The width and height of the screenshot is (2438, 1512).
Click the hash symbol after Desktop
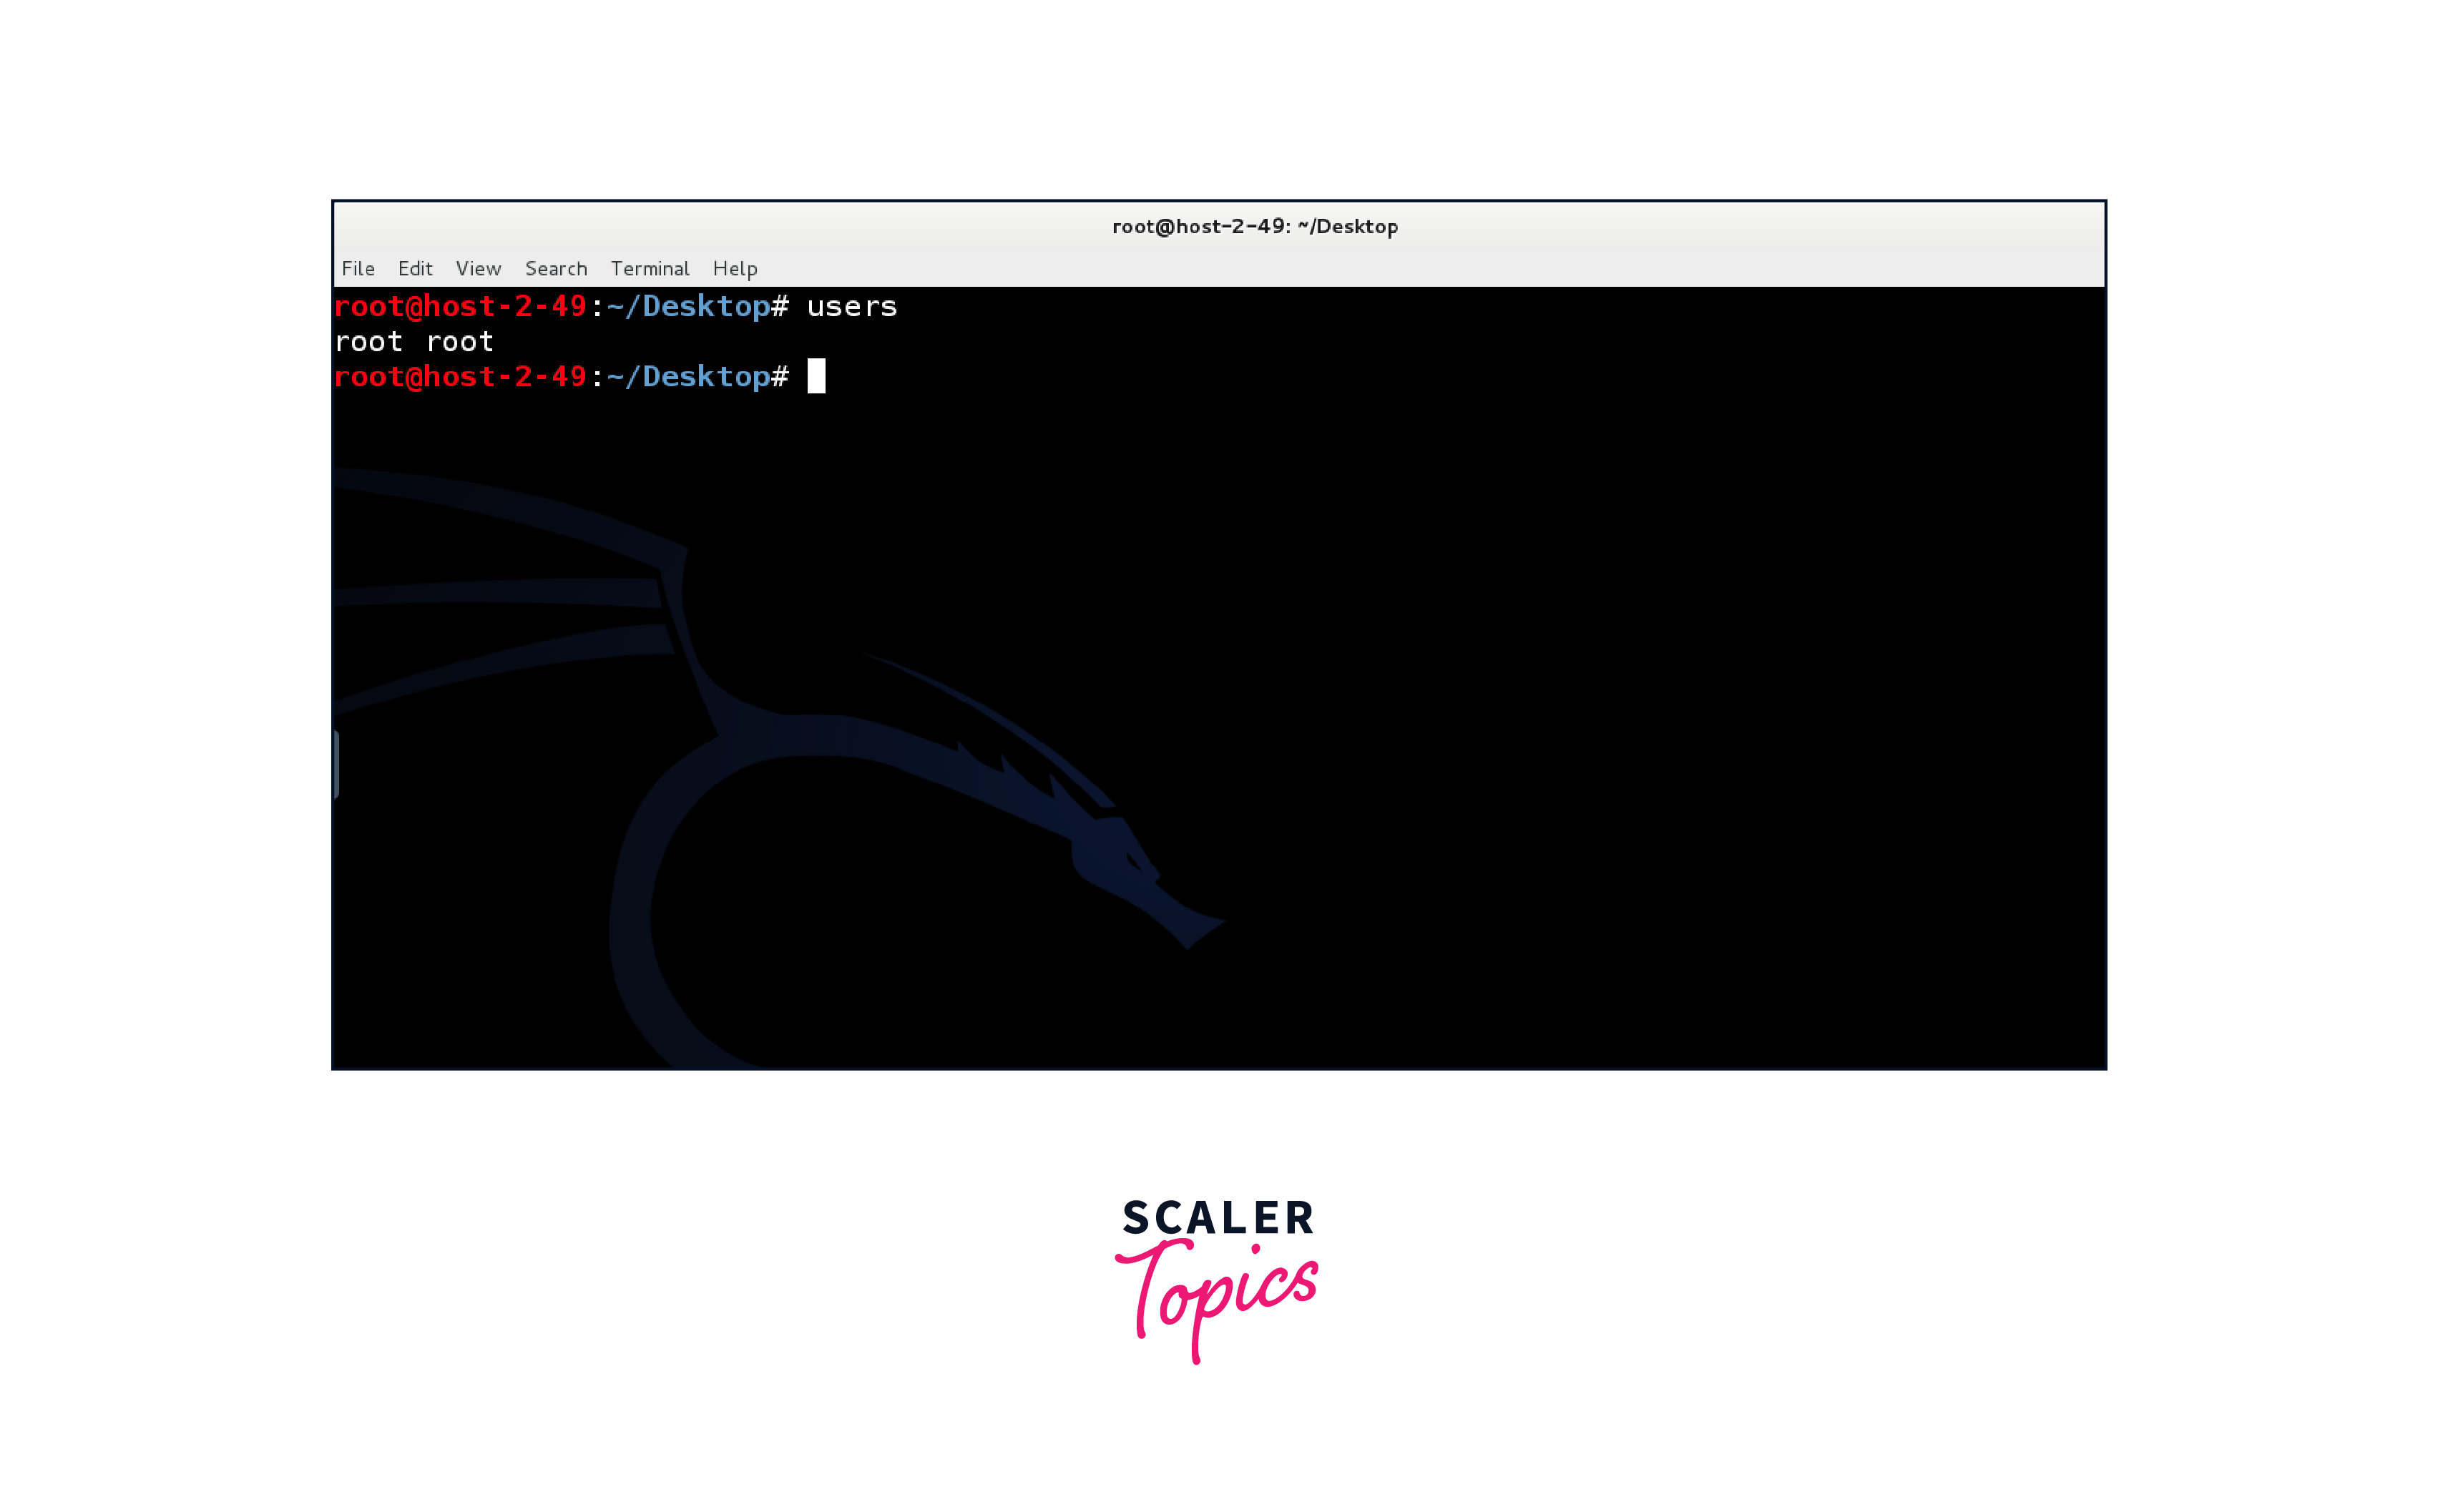pyautogui.click(x=783, y=376)
